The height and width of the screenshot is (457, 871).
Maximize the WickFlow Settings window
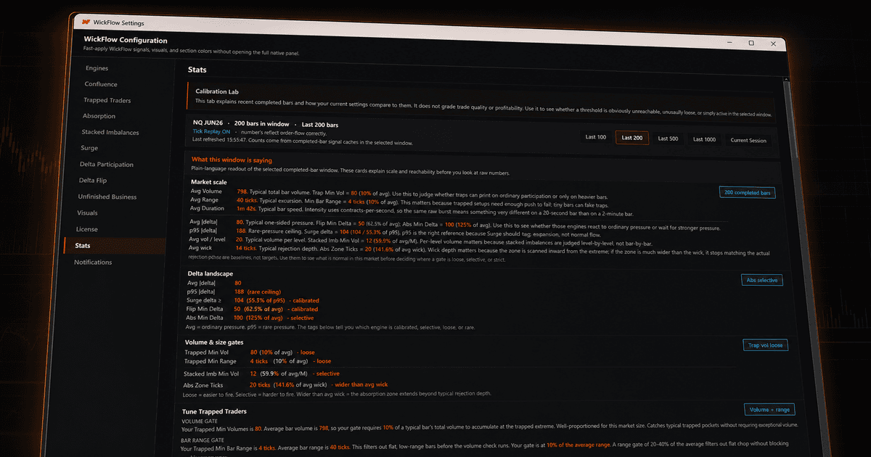pyautogui.click(x=751, y=43)
